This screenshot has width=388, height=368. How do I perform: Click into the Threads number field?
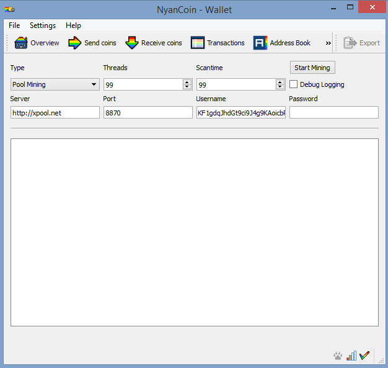coord(143,85)
